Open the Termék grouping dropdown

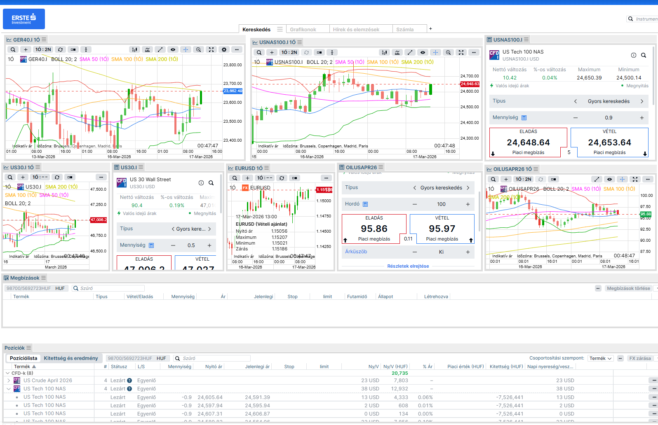601,358
